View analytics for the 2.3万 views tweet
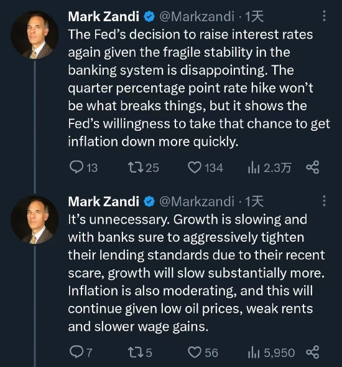Screen dimensions: 342x367 pyautogui.click(x=269, y=168)
